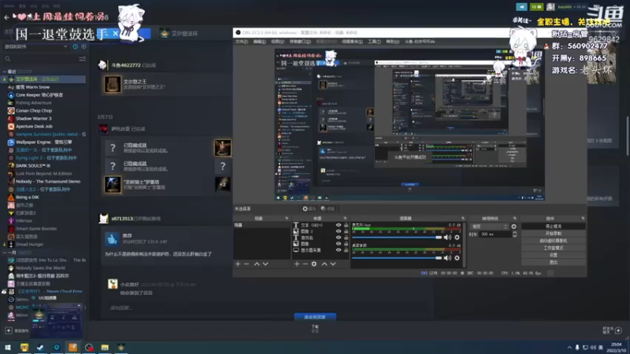The width and height of the screenshot is (630, 354).
Task: Open Windows Start menu
Action: click(8, 347)
